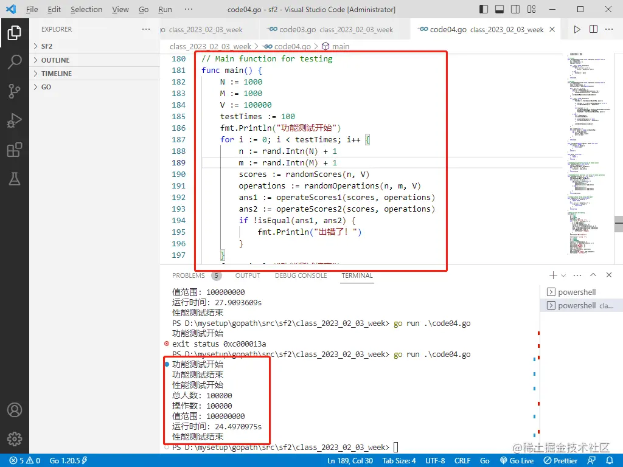This screenshot has height=467, width=623.
Task: Click the editor vertical scrollbar thumb
Action: (x=619, y=224)
